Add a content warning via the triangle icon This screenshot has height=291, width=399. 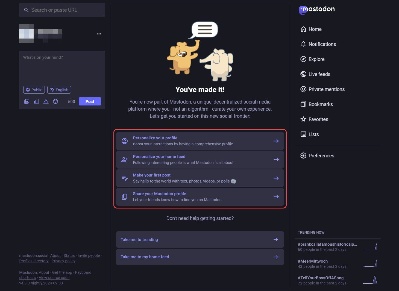point(46,101)
